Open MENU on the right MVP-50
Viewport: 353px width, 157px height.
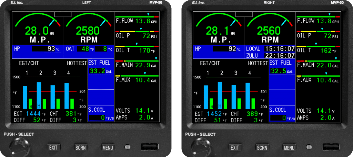tap(289, 148)
